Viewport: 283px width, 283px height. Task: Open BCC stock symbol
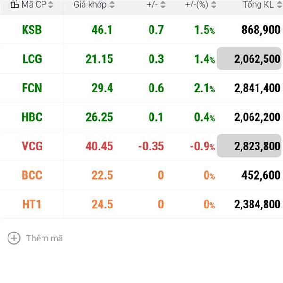32,175
